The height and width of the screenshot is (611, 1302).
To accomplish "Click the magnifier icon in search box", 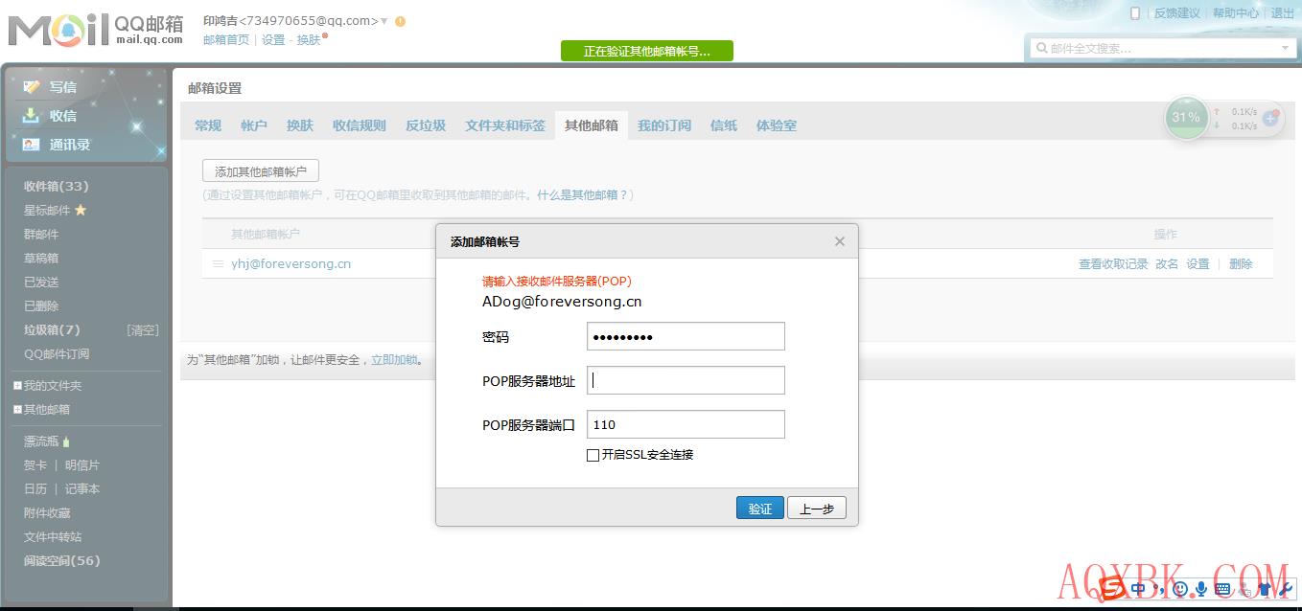I will click(1040, 48).
